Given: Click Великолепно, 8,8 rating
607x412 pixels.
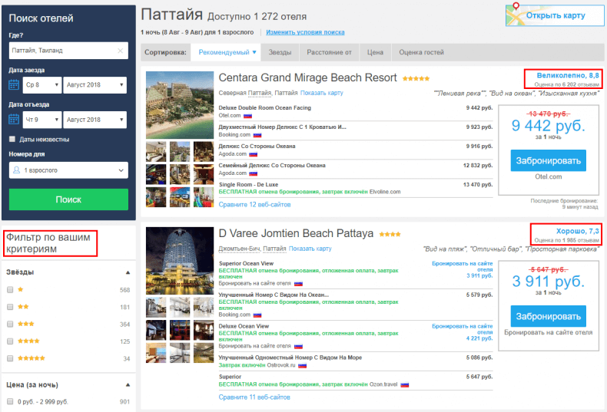Looking at the screenshot, I should 568,76.
